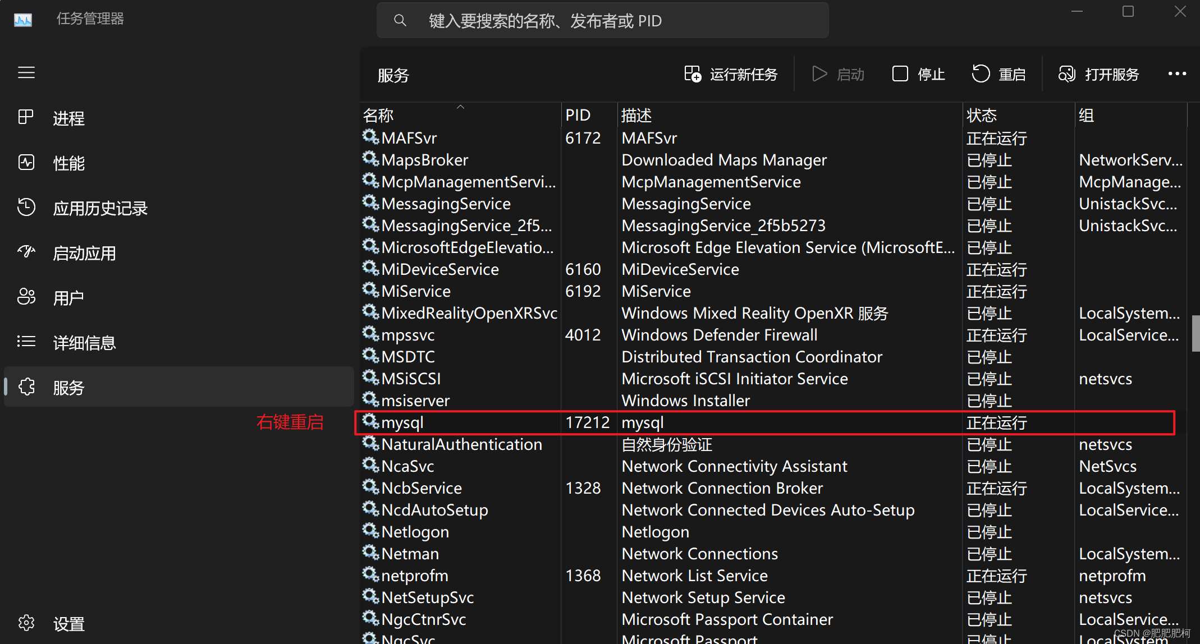Sort by Description (描述) column header
Screen dimensions: 1200x644
tap(790, 115)
